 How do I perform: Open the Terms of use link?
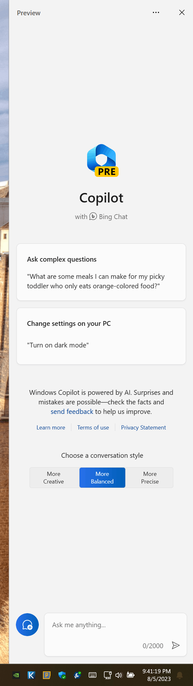click(x=93, y=428)
